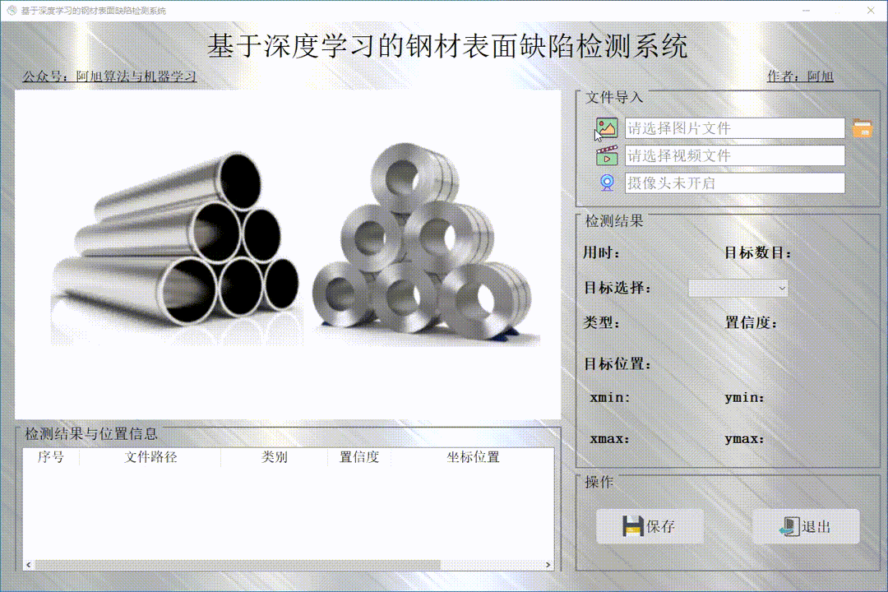Open the orange folder browse icon
This screenshot has height=592, width=888.
coord(863,128)
